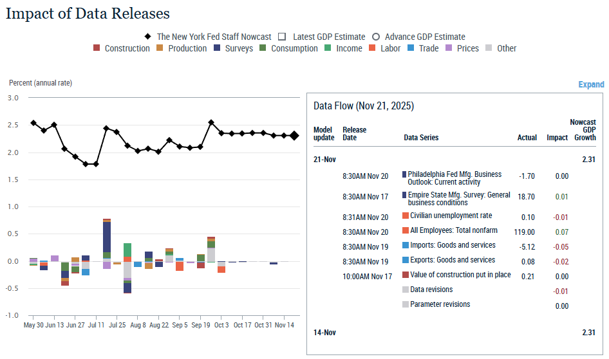The image size is (609, 359).
Task: Toggle the Production legend series
Action: (182, 48)
